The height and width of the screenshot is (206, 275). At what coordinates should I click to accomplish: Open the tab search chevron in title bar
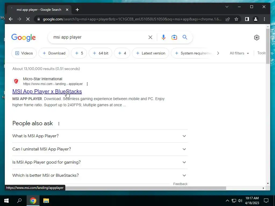coord(227,7)
